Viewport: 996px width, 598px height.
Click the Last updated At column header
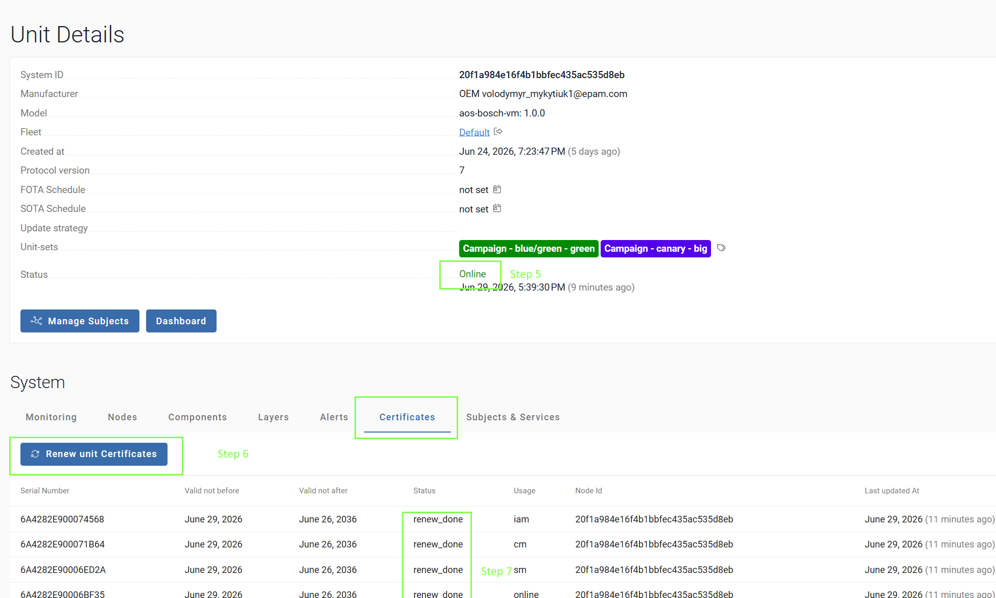click(x=892, y=491)
